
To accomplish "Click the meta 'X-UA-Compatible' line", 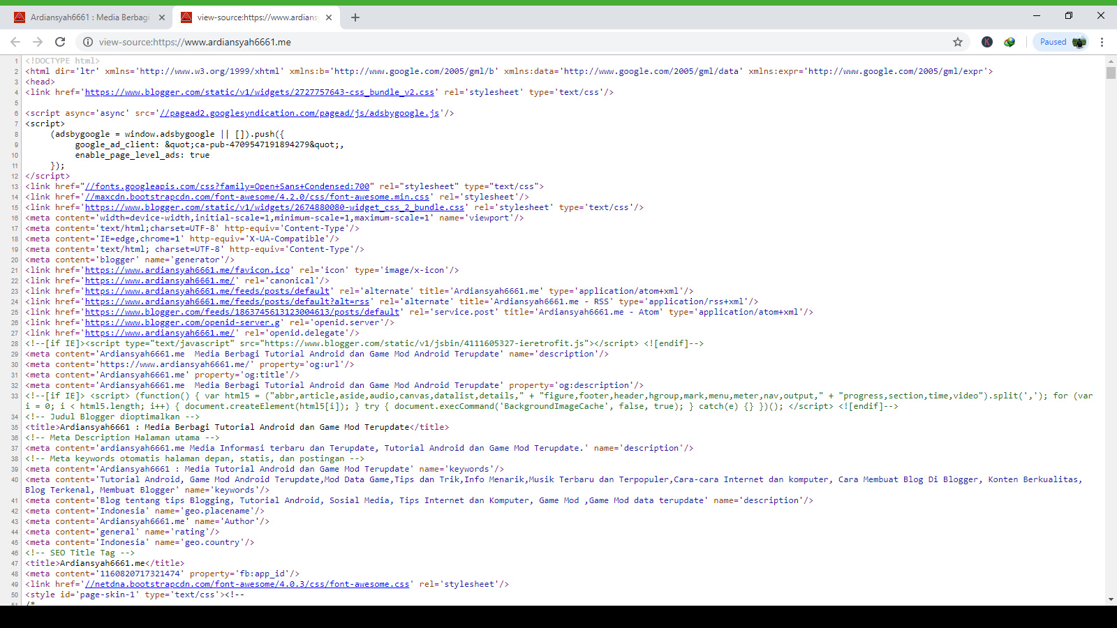I will (x=182, y=239).
